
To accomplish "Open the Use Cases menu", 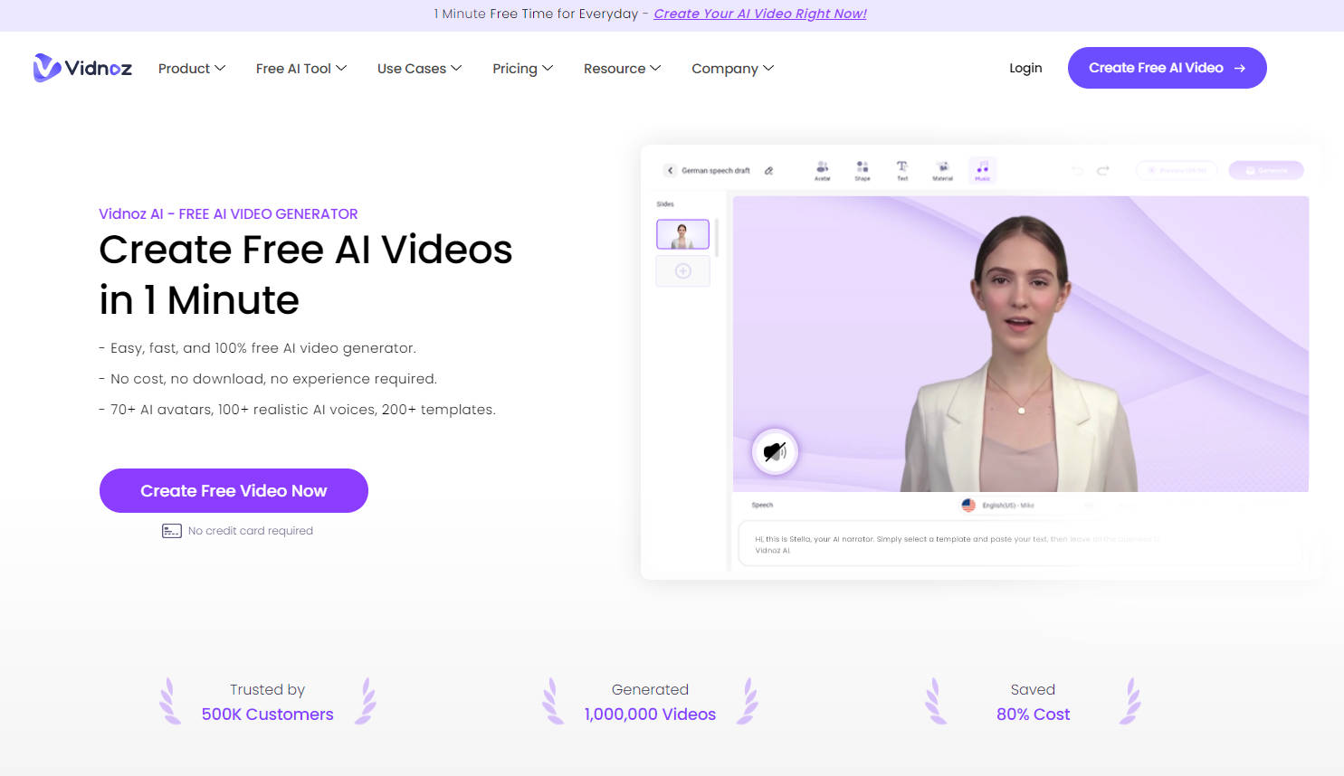I will pos(419,68).
